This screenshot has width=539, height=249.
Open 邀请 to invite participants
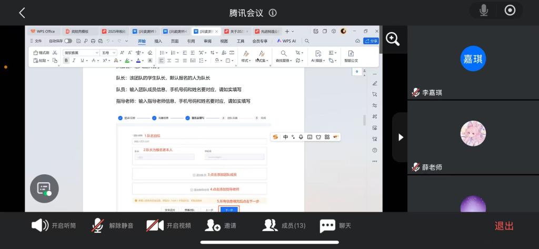tap(221, 225)
